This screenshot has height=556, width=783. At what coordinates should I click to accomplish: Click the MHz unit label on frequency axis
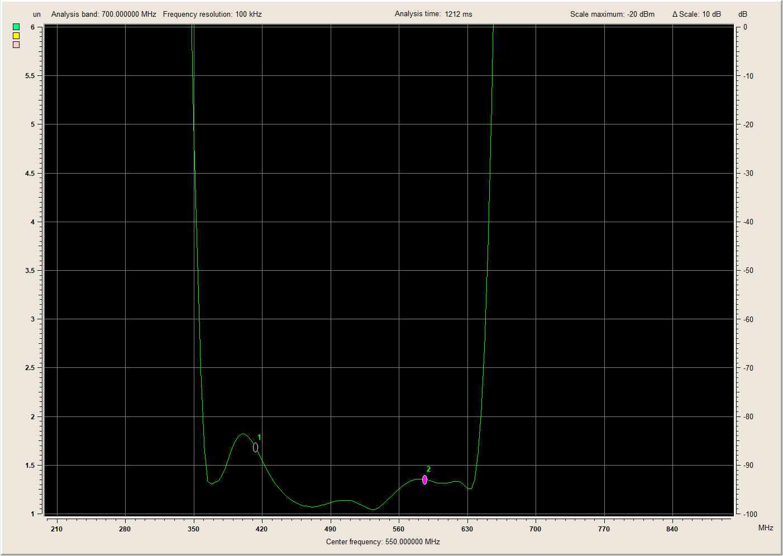click(766, 528)
